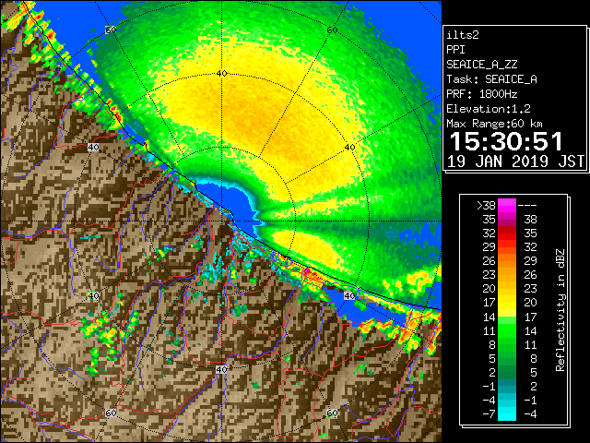590x443 pixels.
Task: Click the '40' range label due south
Action: (221, 369)
